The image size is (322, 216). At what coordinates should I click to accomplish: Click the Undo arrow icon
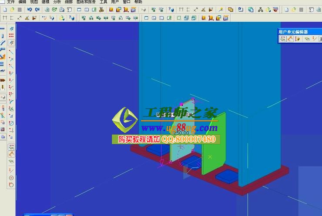pyautogui.click(x=30, y=9)
